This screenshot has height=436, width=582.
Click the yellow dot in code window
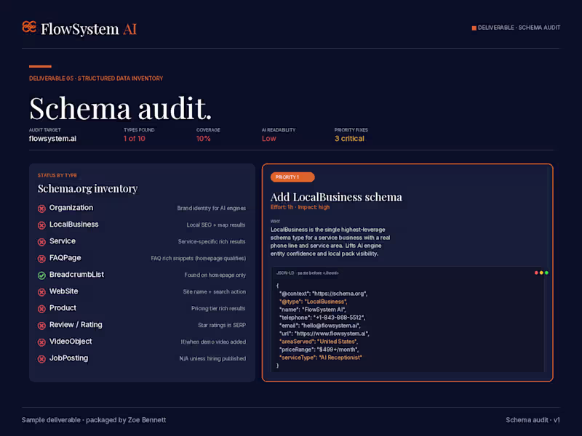pyautogui.click(x=541, y=273)
